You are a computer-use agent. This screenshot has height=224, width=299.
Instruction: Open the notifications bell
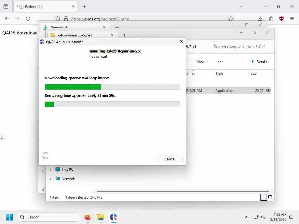[x=291, y=217]
